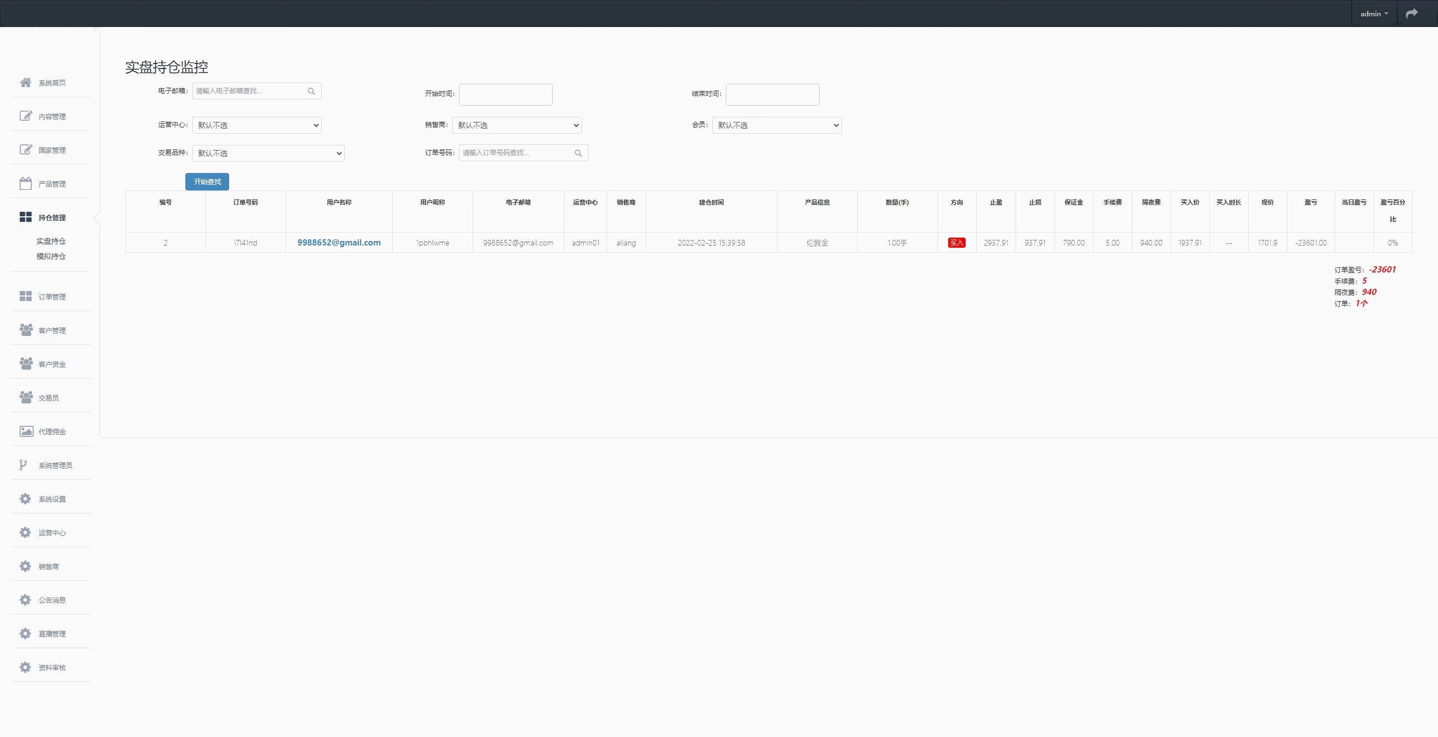This screenshot has height=737, width=1438.
Task: Open the 运营中心 dropdown filter
Action: pos(257,125)
